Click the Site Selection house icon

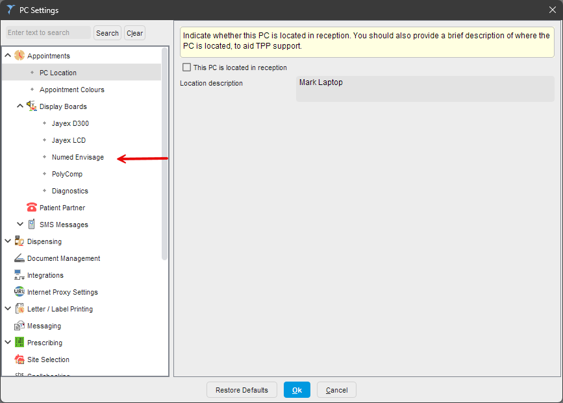[x=19, y=360]
